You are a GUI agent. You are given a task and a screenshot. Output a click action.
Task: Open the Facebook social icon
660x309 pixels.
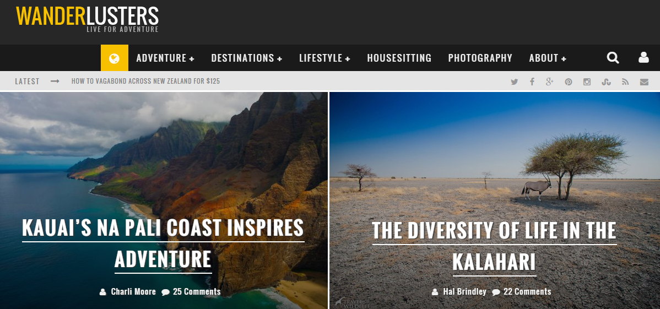(x=532, y=82)
